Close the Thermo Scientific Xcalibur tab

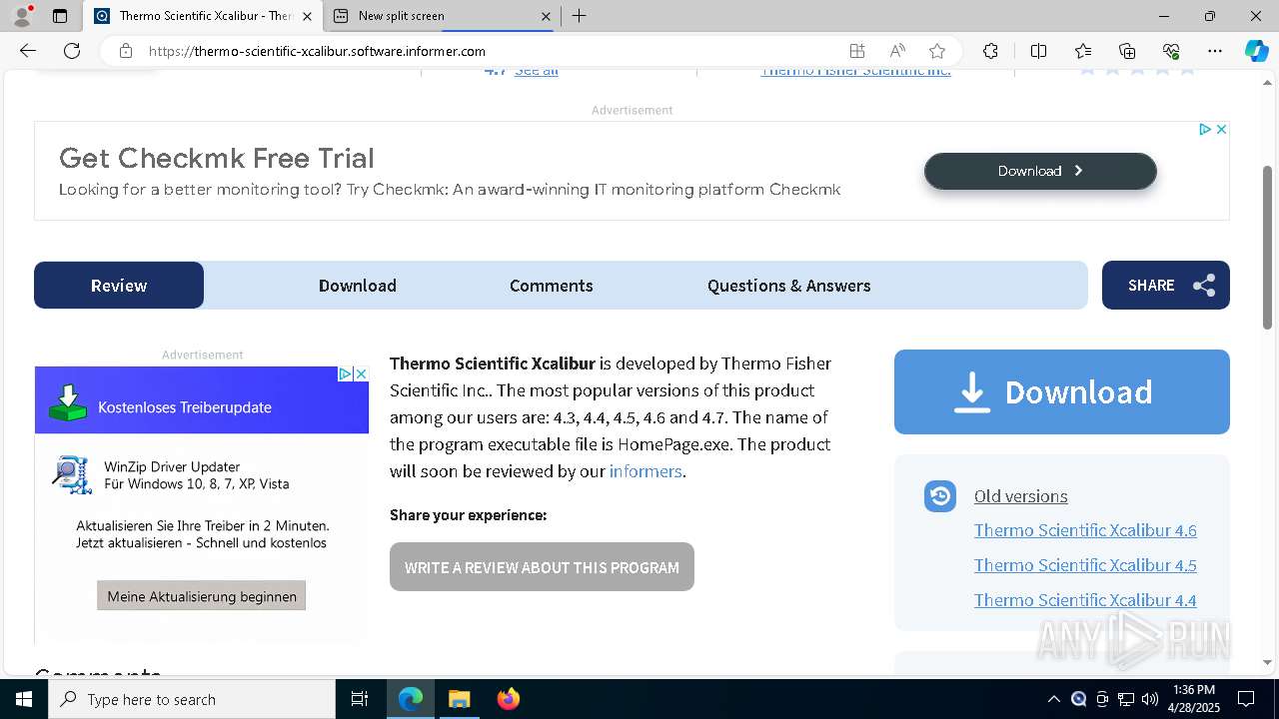(307, 16)
